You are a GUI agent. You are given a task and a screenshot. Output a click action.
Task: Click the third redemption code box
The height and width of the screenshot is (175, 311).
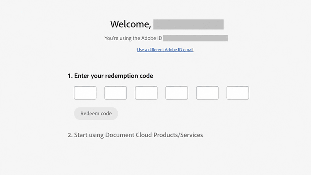coord(146,93)
